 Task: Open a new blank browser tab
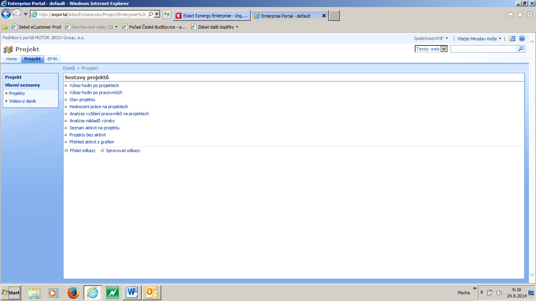334,16
